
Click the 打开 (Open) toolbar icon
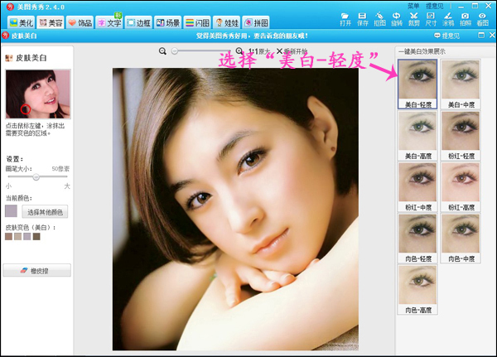[345, 19]
